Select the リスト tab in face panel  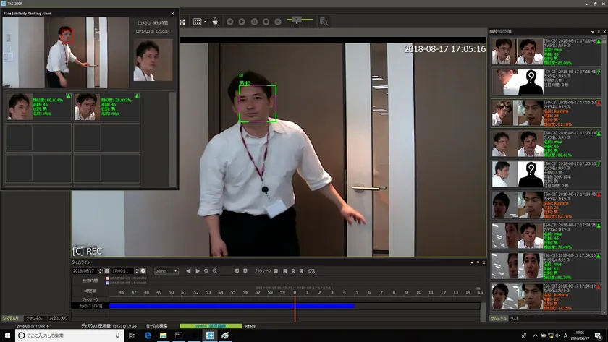coord(515,318)
